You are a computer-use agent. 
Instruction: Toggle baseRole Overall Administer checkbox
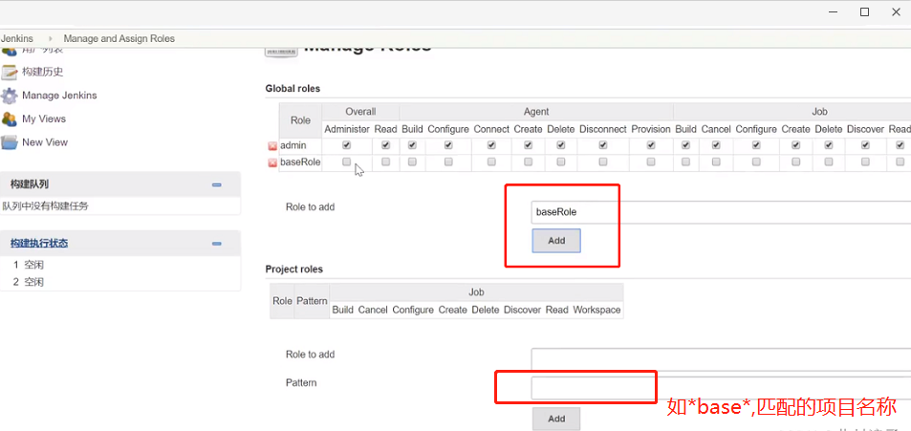[347, 162]
